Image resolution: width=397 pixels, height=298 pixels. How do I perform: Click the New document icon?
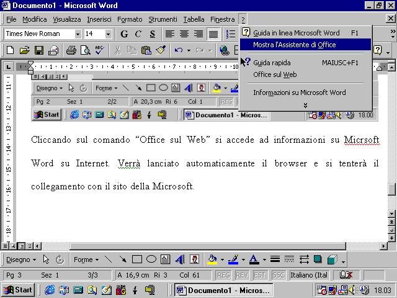10,50
